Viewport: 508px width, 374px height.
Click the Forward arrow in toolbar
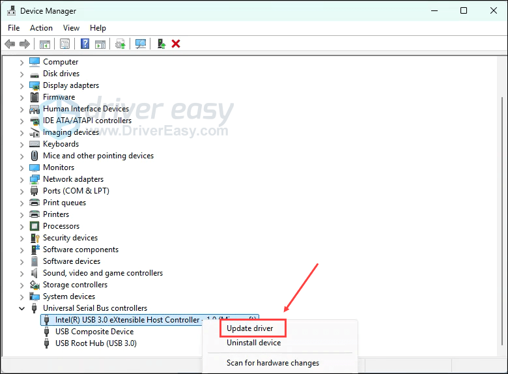click(x=25, y=44)
